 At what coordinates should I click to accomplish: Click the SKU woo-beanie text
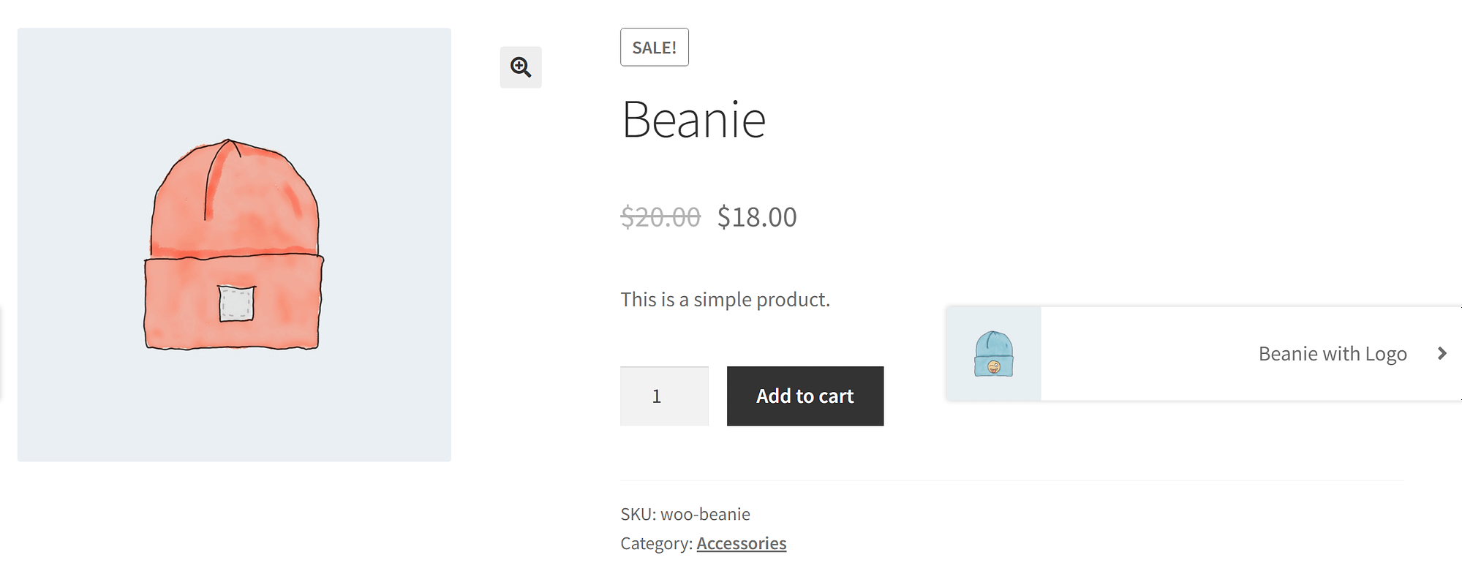[705, 514]
